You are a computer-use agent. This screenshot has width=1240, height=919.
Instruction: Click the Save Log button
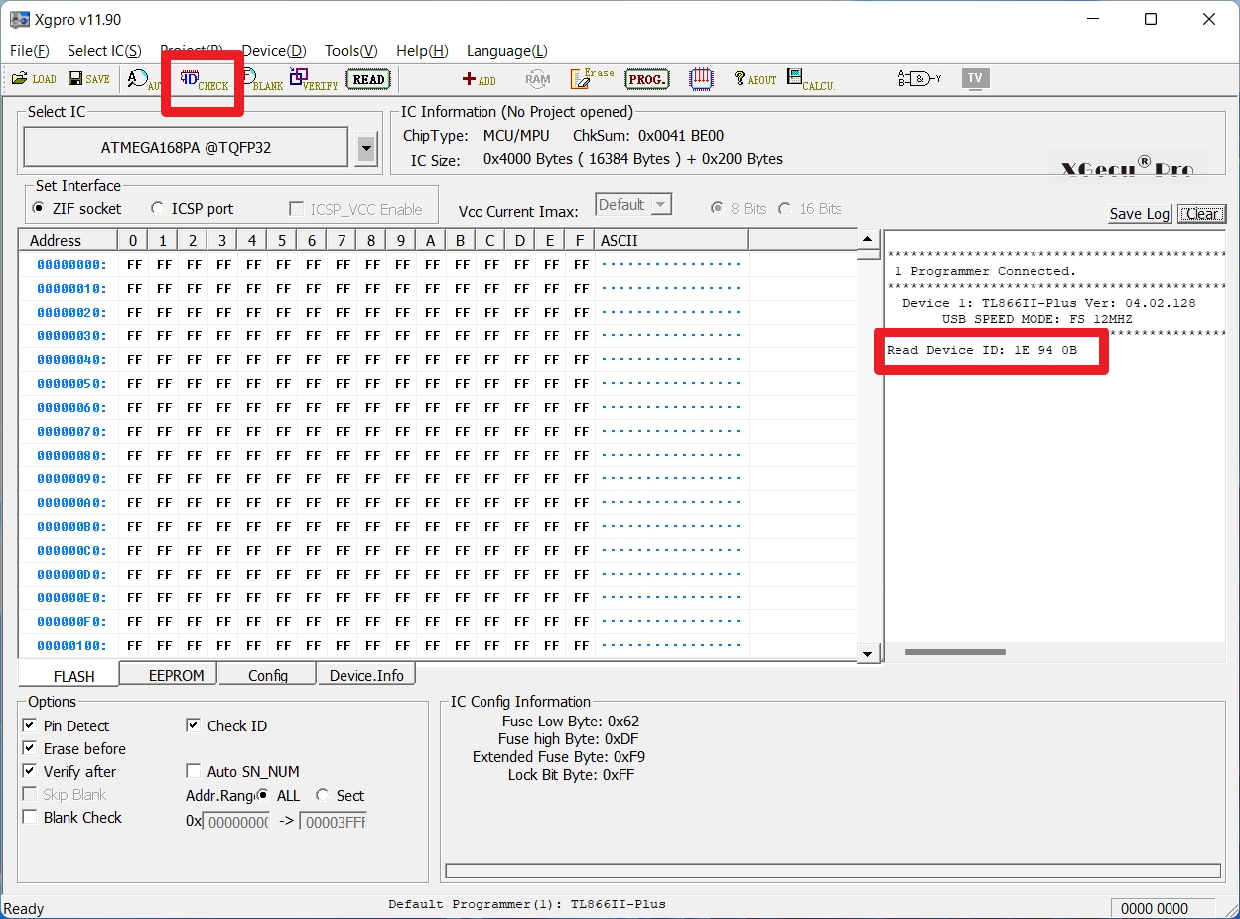click(x=1140, y=214)
